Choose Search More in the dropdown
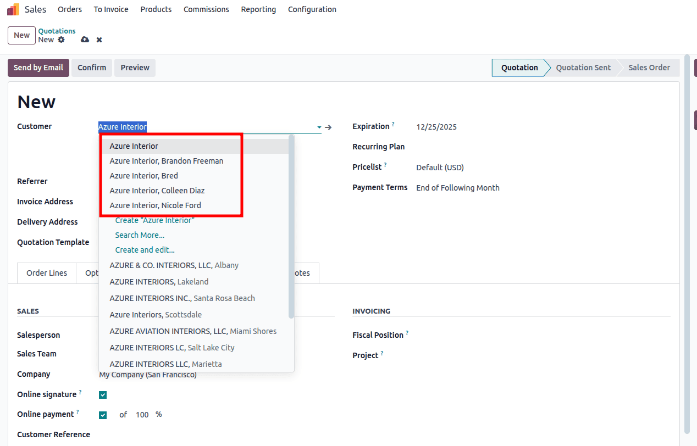The height and width of the screenshot is (446, 697). pyautogui.click(x=140, y=235)
